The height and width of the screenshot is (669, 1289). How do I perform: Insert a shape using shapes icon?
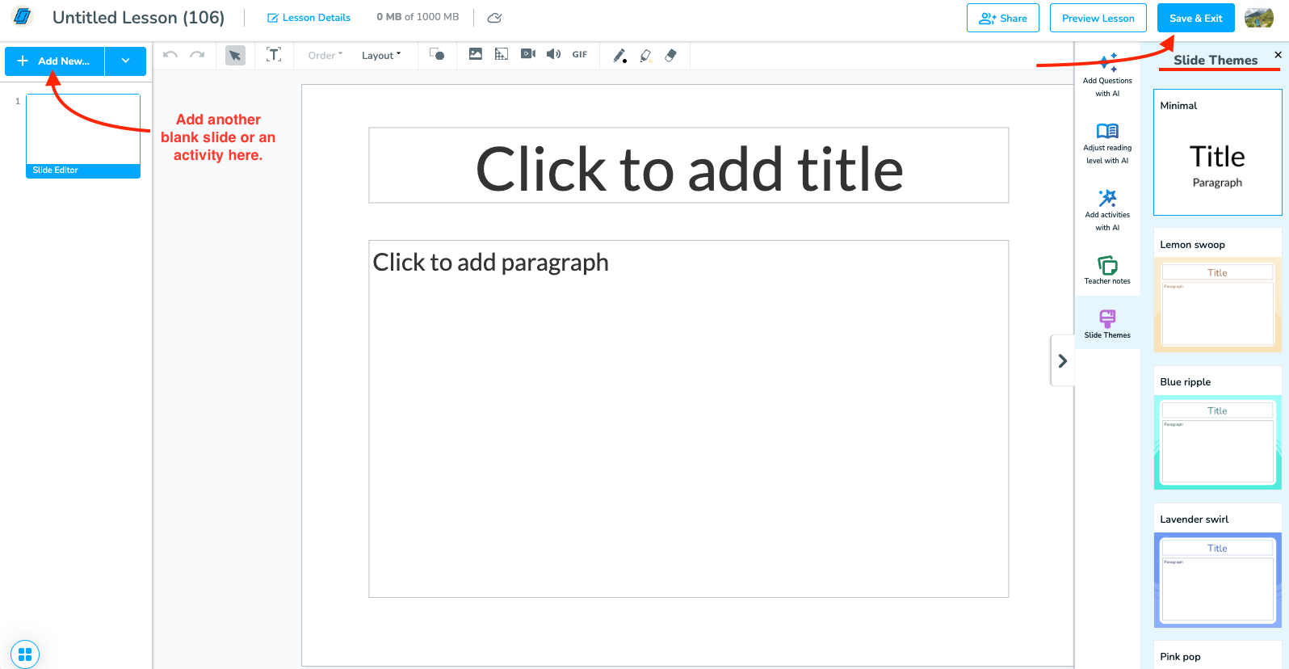pos(437,54)
